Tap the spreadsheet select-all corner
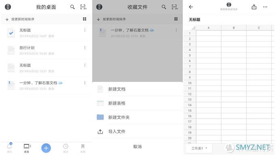 click(x=190, y=28)
